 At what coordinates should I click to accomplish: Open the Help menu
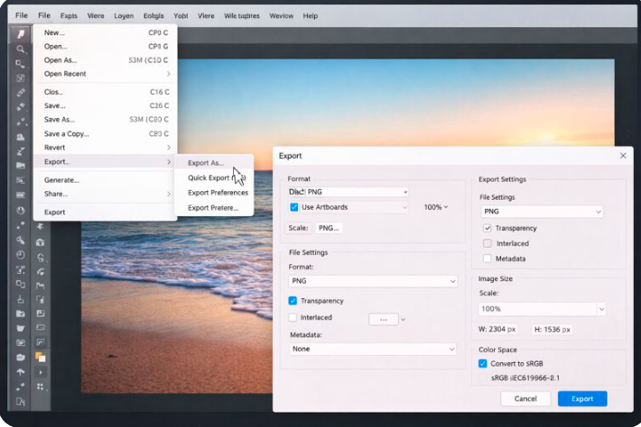point(311,16)
